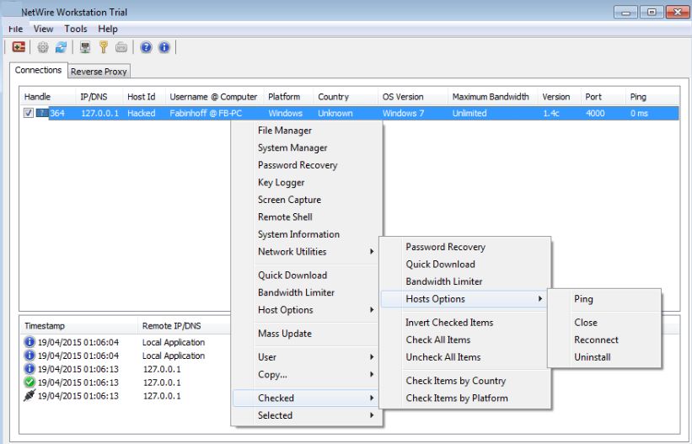The width and height of the screenshot is (692, 444).
Task: Expand Hosts Options submenu arrow
Action: pos(539,299)
